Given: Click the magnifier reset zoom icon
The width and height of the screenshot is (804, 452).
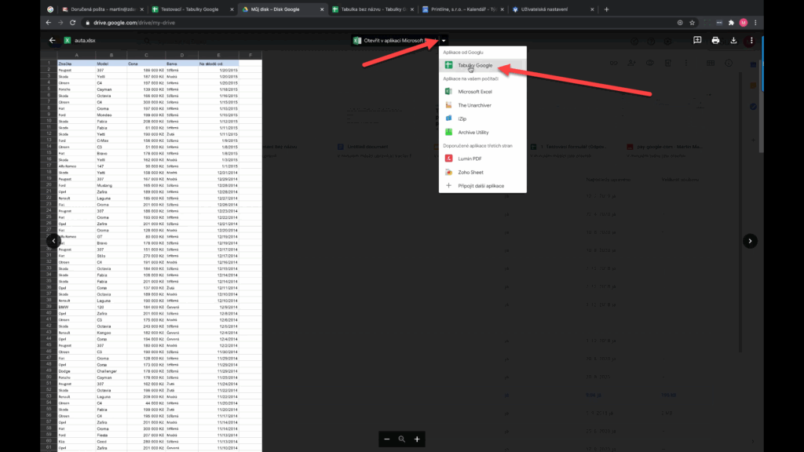Looking at the screenshot, I should pos(402,439).
